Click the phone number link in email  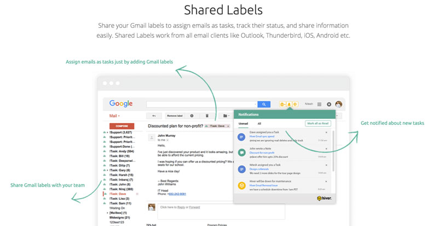[177, 194]
